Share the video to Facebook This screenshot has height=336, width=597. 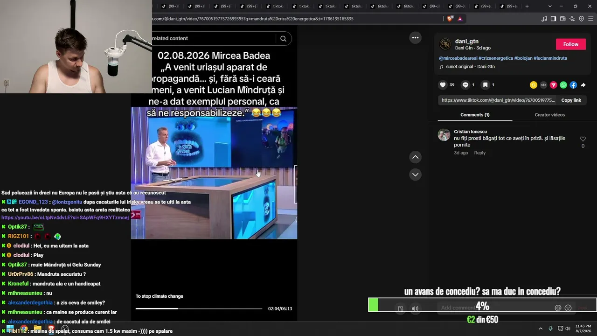coord(573,85)
